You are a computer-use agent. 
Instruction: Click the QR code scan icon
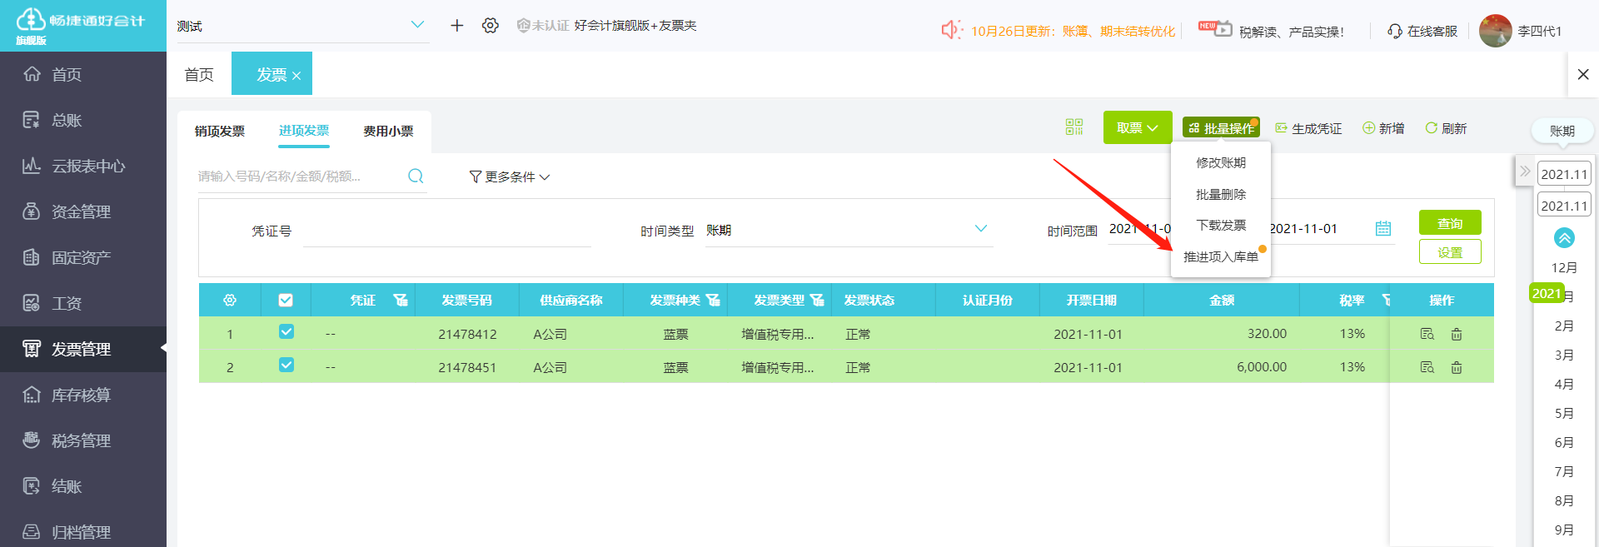pos(1074,127)
